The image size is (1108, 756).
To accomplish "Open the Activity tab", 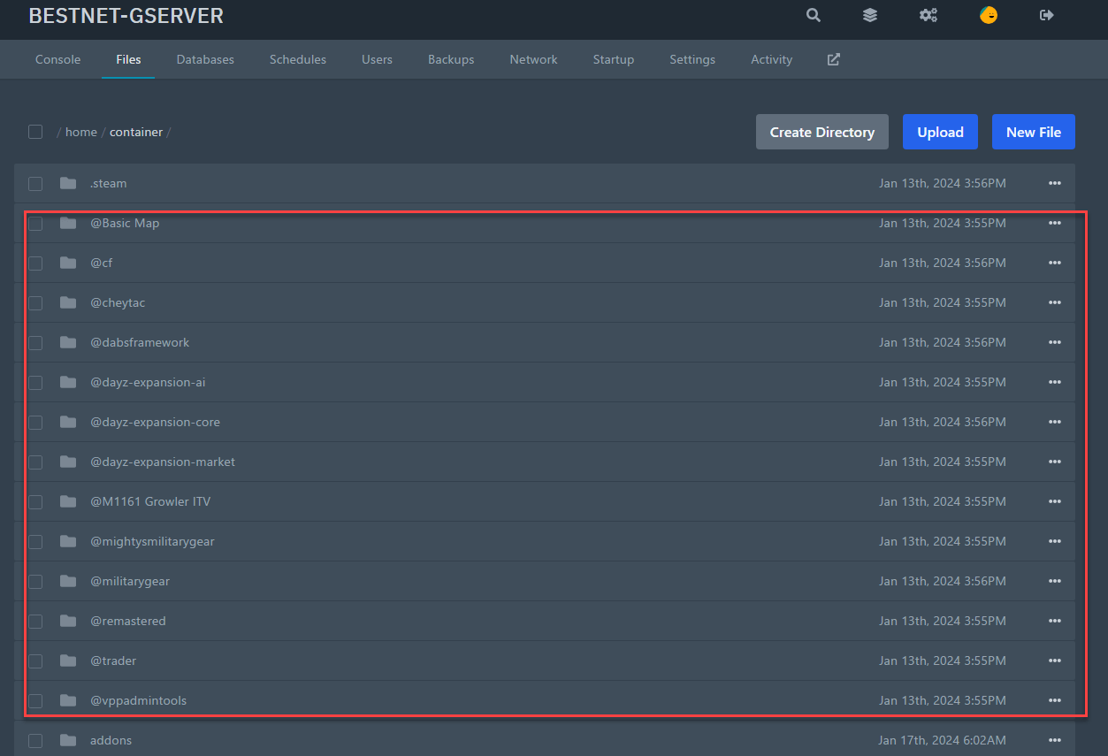I will click(x=771, y=59).
